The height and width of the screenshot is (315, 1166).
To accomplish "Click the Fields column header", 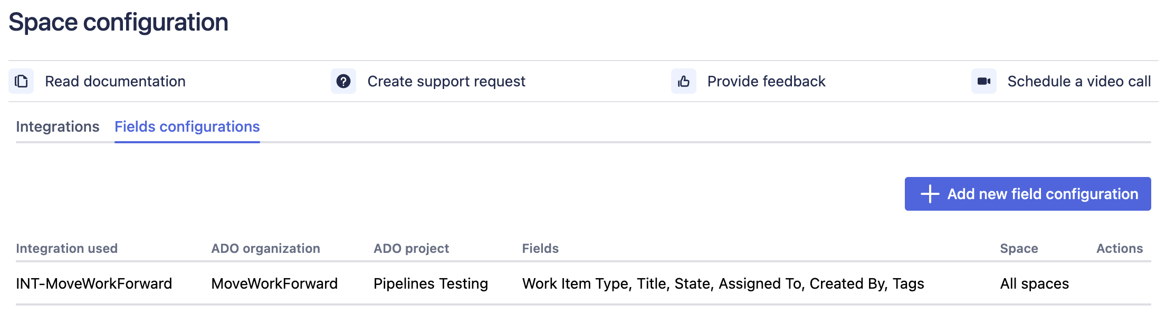I will pos(540,248).
